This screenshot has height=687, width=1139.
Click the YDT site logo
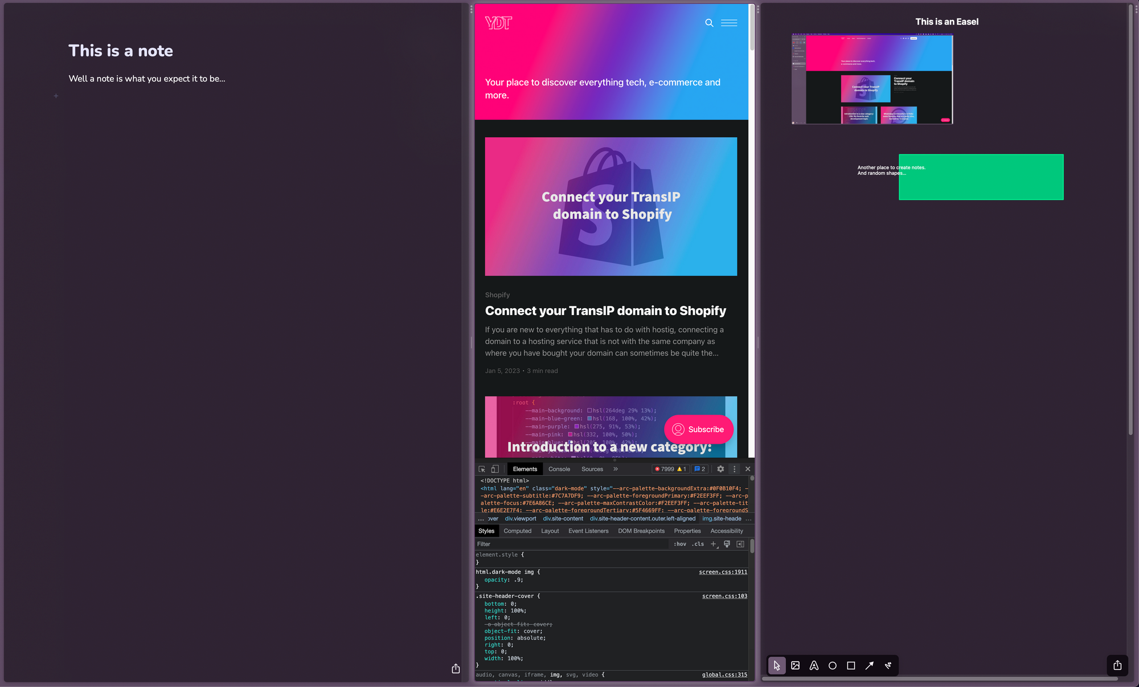point(498,23)
